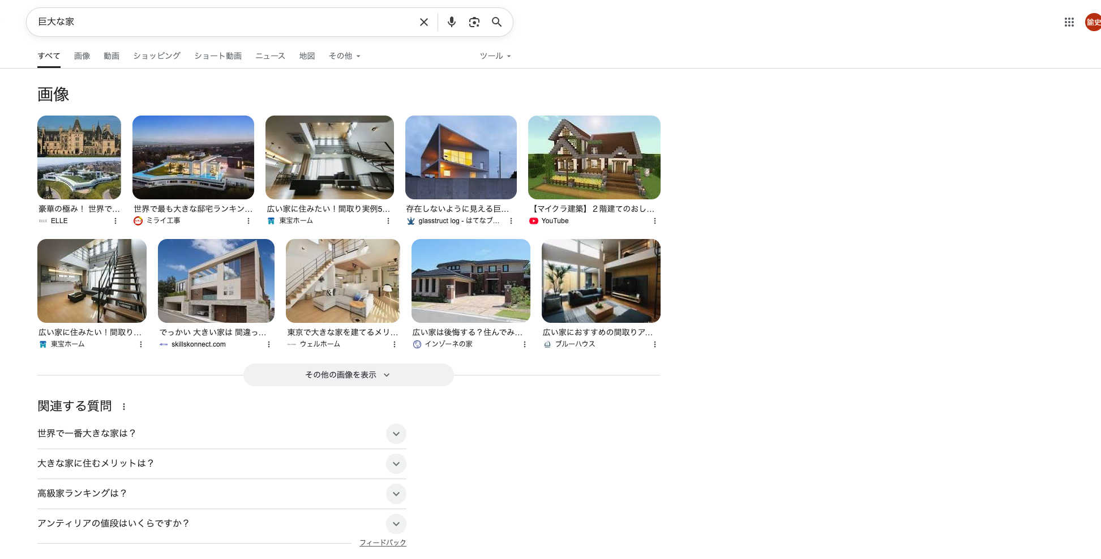The height and width of the screenshot is (559, 1101).
Task: Open the 世界で最も大きな邸宅ランキン… title
Action: click(x=193, y=209)
